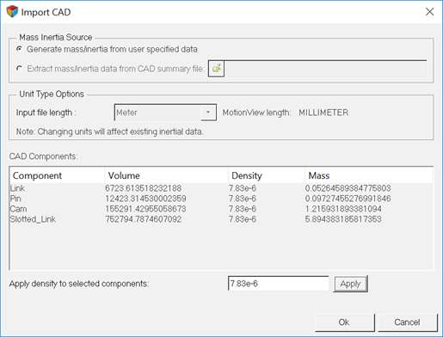Select the Cam component row
The width and height of the screenshot is (443, 337).
(x=221, y=209)
